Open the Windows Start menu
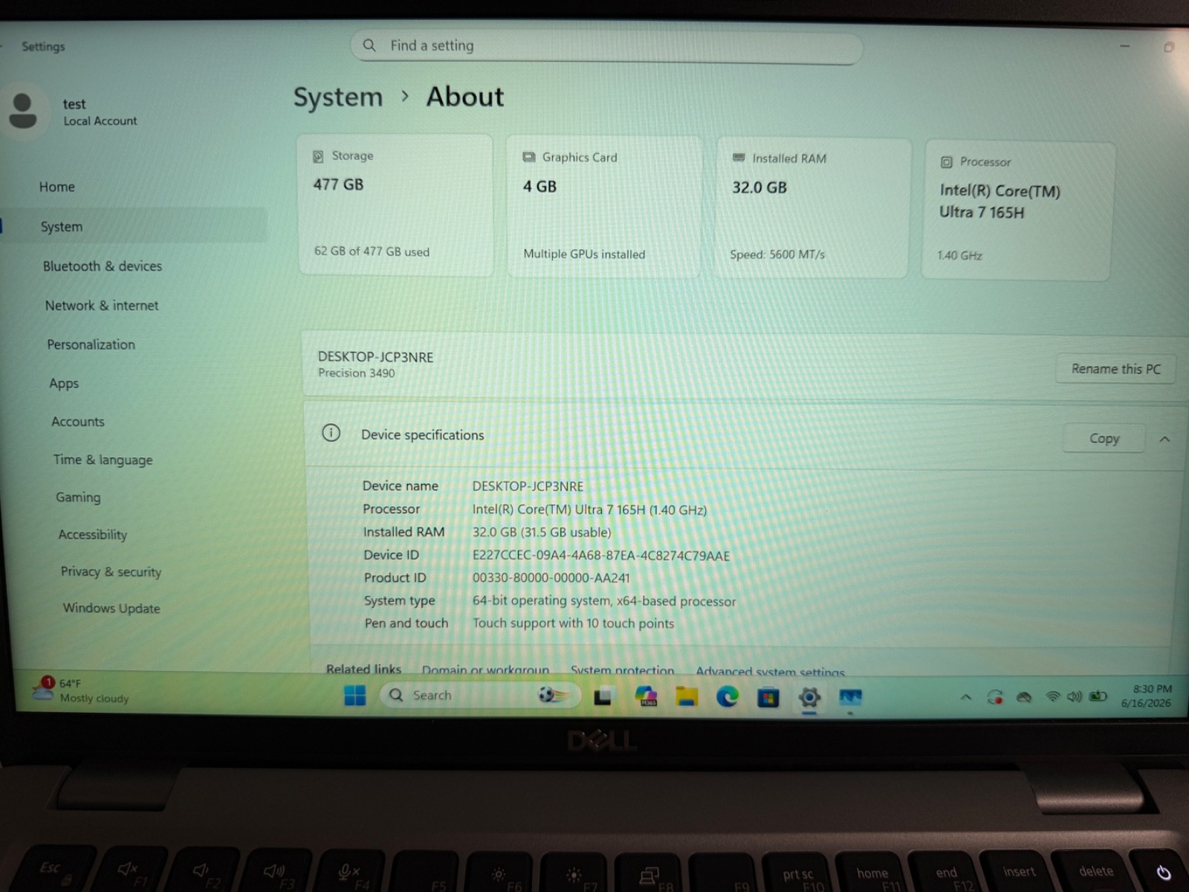 [x=355, y=696]
